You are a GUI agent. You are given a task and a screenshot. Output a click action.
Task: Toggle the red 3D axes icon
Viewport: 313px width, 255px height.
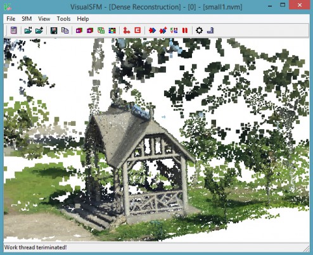127,30
